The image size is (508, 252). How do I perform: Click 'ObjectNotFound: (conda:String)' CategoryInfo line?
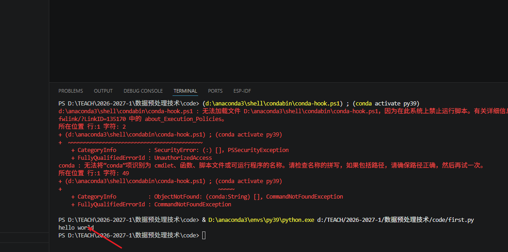click(x=207, y=197)
